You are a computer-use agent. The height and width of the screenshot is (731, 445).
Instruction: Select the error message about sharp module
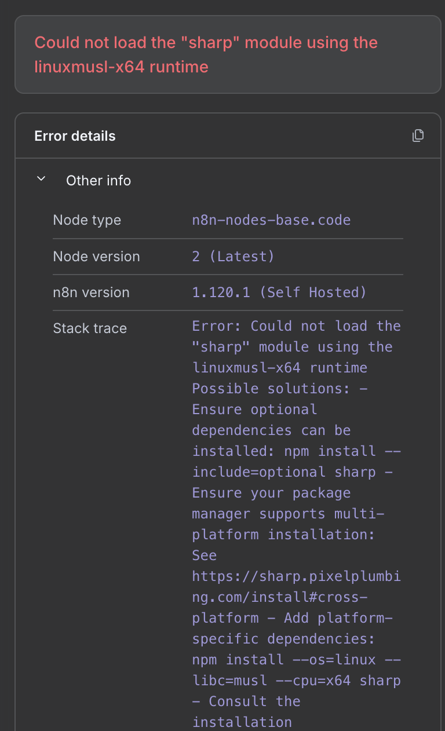[207, 54]
